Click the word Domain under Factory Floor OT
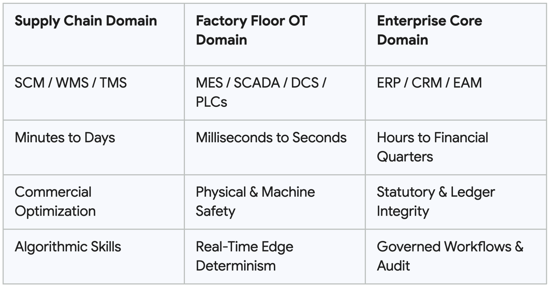Screen dimensions: 550x287 point(221,40)
